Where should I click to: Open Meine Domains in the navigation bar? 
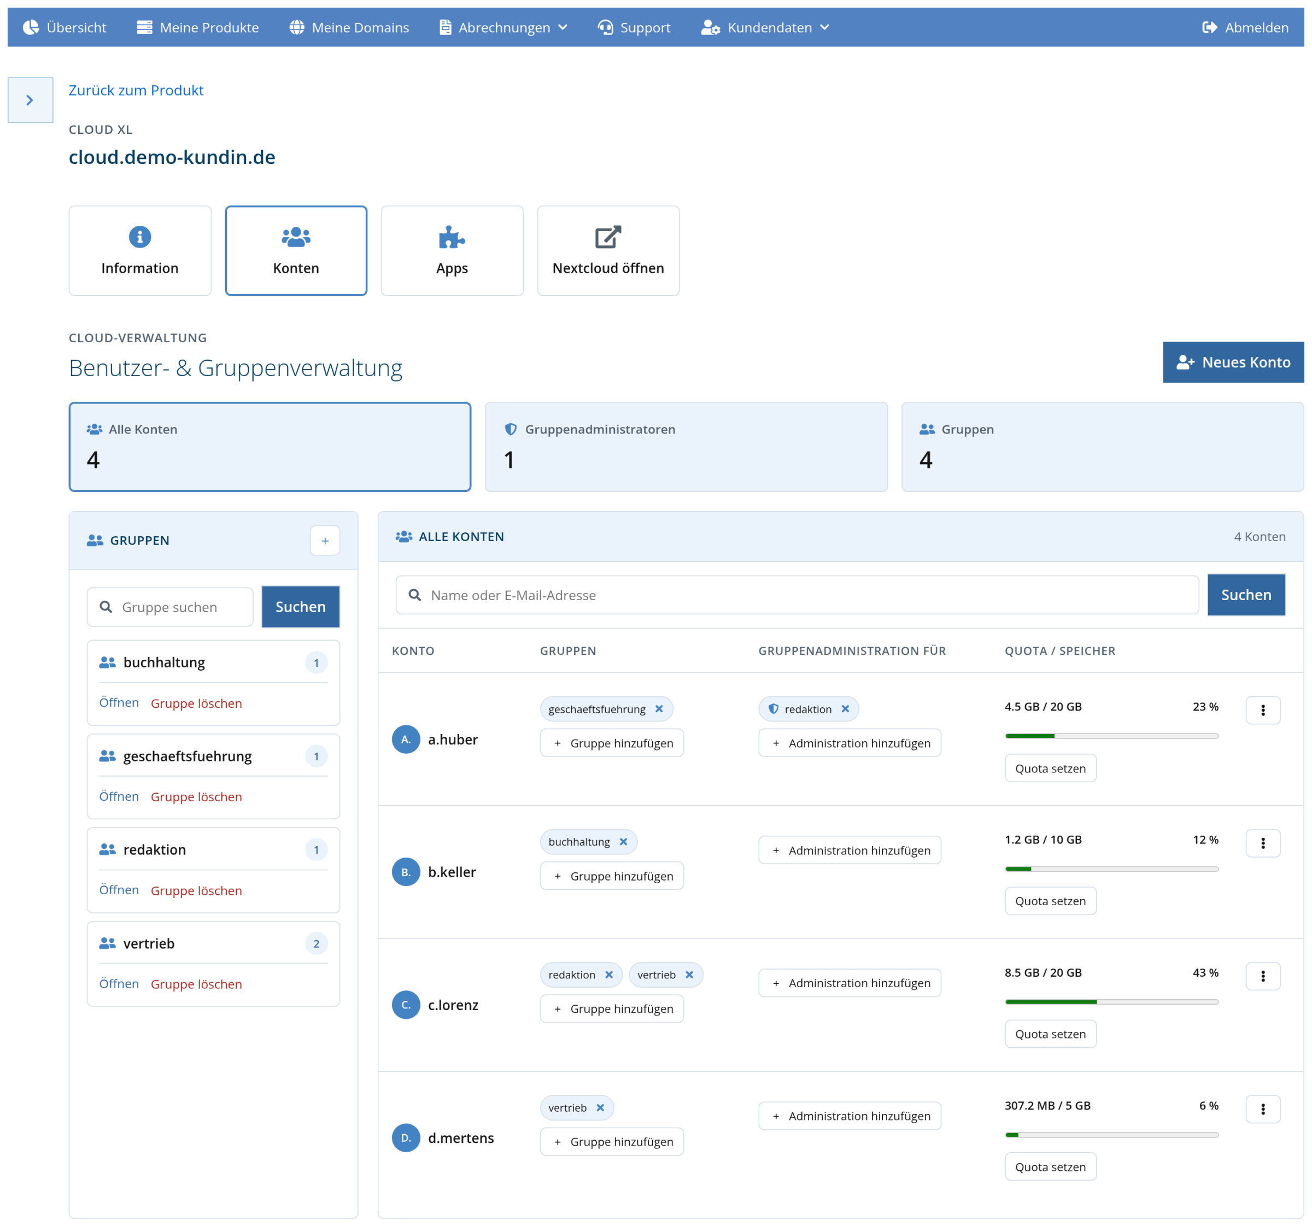pos(349,27)
